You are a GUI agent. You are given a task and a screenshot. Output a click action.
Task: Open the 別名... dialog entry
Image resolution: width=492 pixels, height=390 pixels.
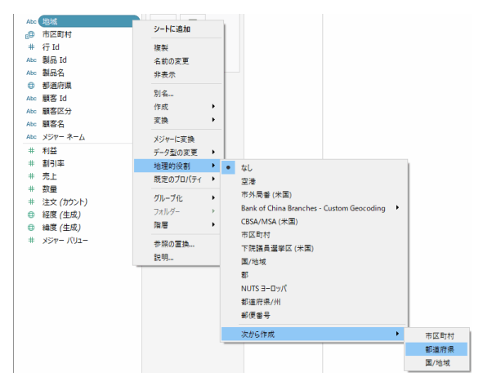click(163, 93)
